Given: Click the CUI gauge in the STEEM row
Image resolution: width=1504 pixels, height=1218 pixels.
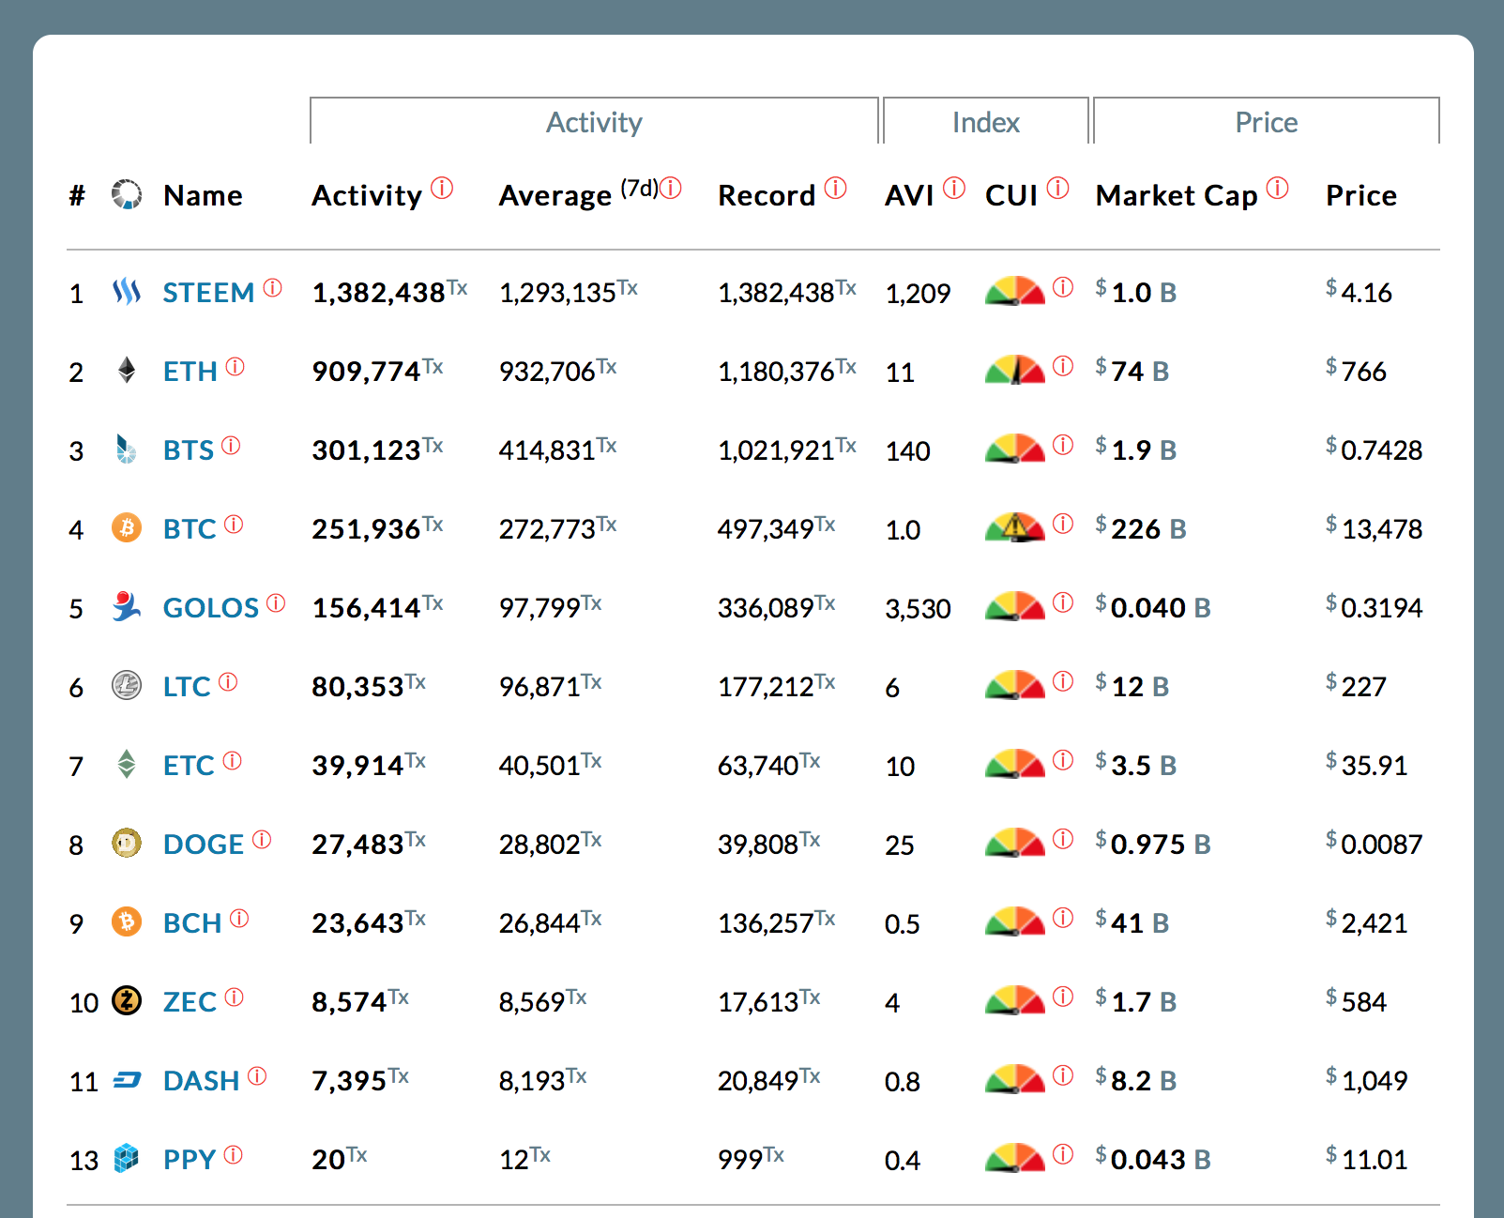Looking at the screenshot, I should click(1014, 291).
